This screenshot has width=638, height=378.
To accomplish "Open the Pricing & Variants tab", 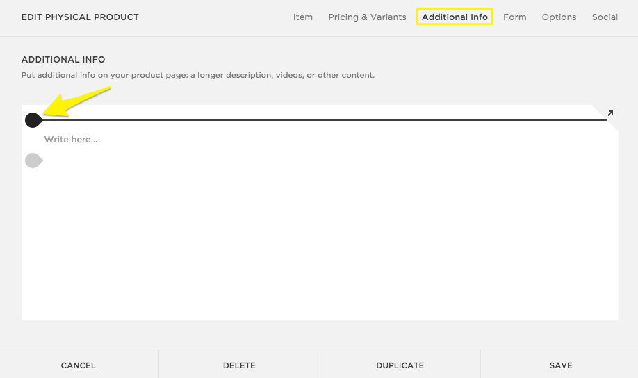I will [367, 17].
